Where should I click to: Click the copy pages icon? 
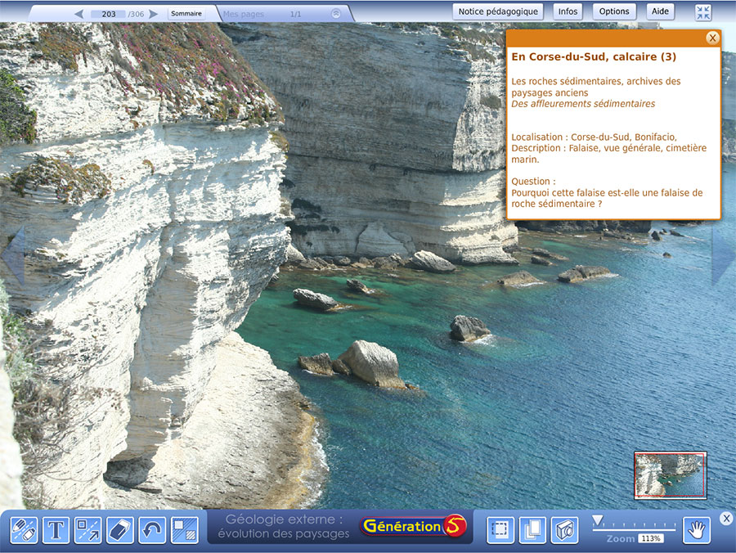(532, 530)
